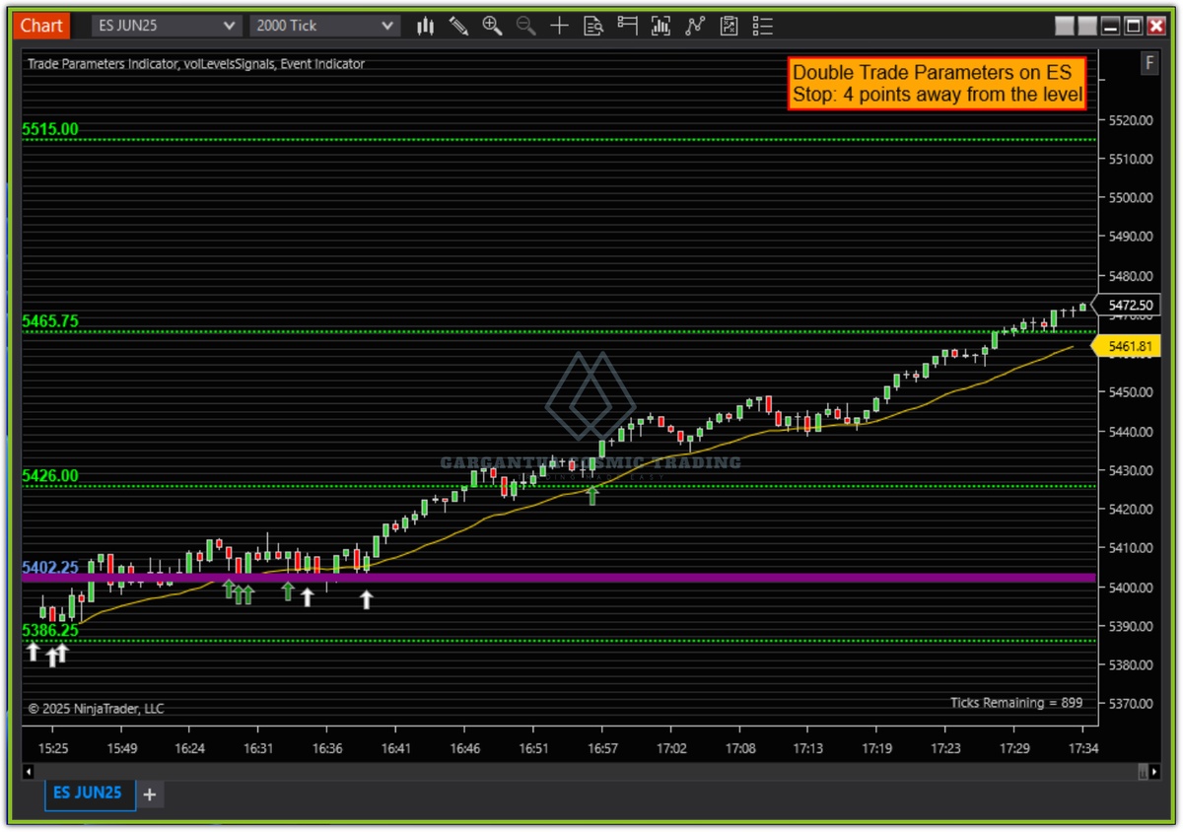
Task: Close the chart window
Action: pyautogui.click(x=1156, y=27)
